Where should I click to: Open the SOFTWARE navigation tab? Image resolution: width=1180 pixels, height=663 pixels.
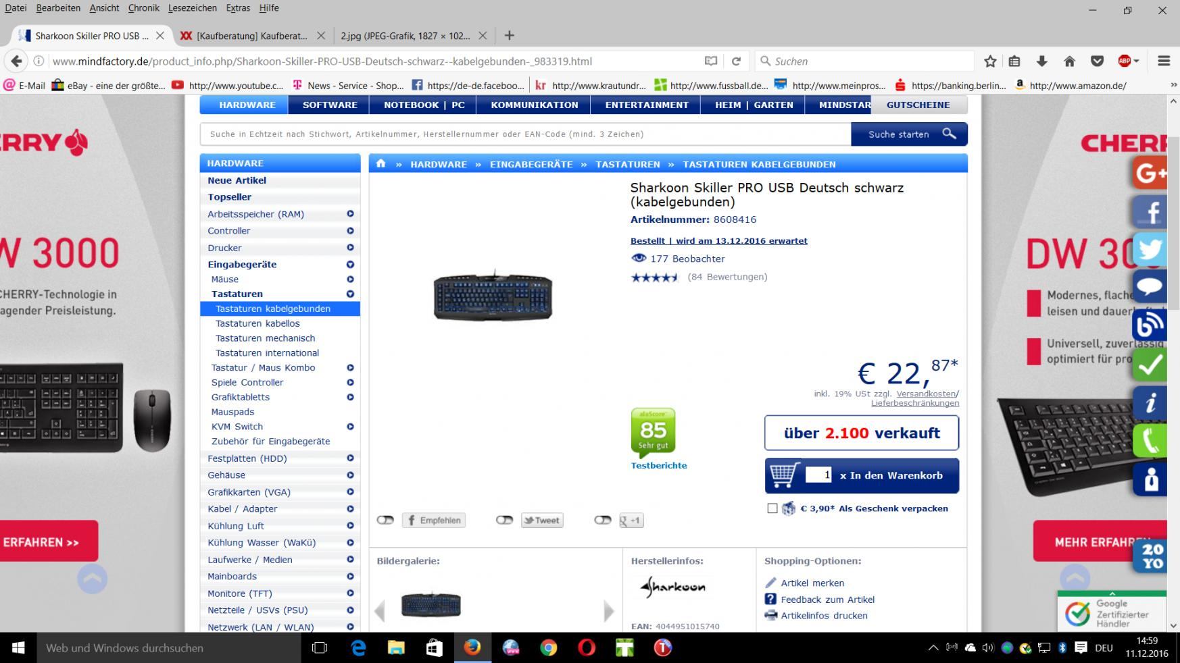(x=330, y=105)
